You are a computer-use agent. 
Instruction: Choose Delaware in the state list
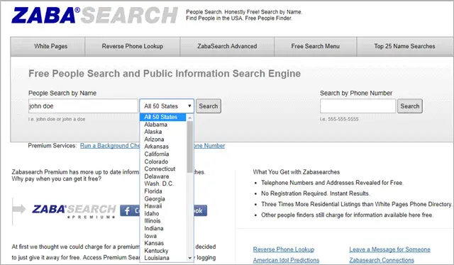coord(163,176)
